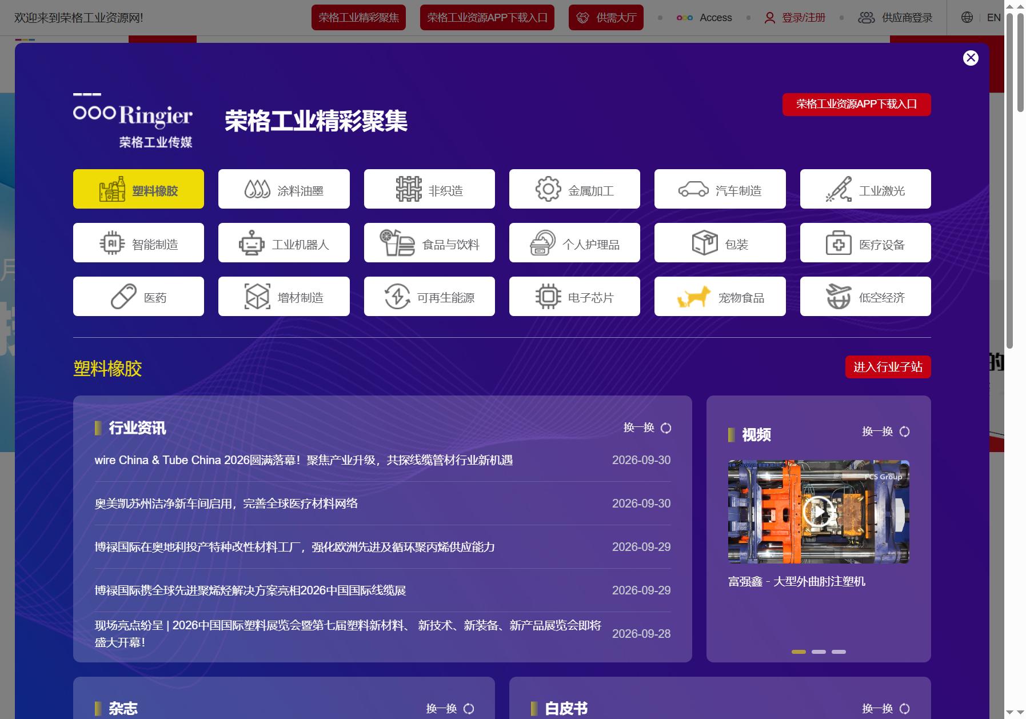The width and height of the screenshot is (1026, 719).
Task: Click the 供应商登录 link
Action: (x=895, y=18)
